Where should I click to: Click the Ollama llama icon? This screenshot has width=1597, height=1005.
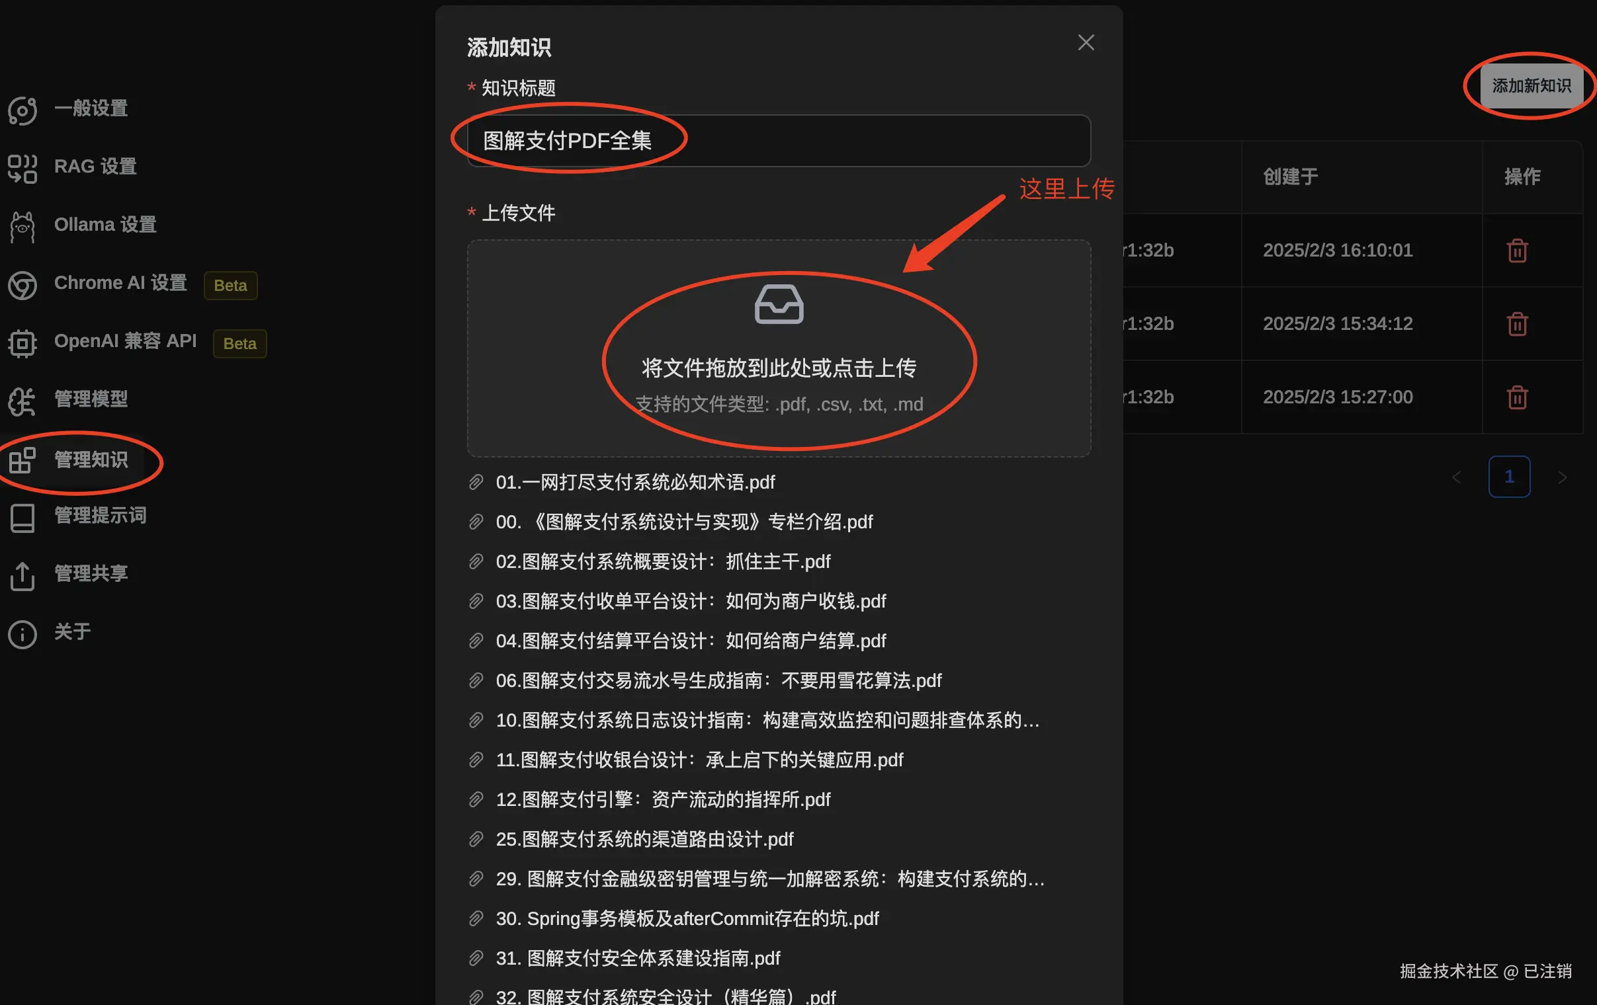click(22, 226)
